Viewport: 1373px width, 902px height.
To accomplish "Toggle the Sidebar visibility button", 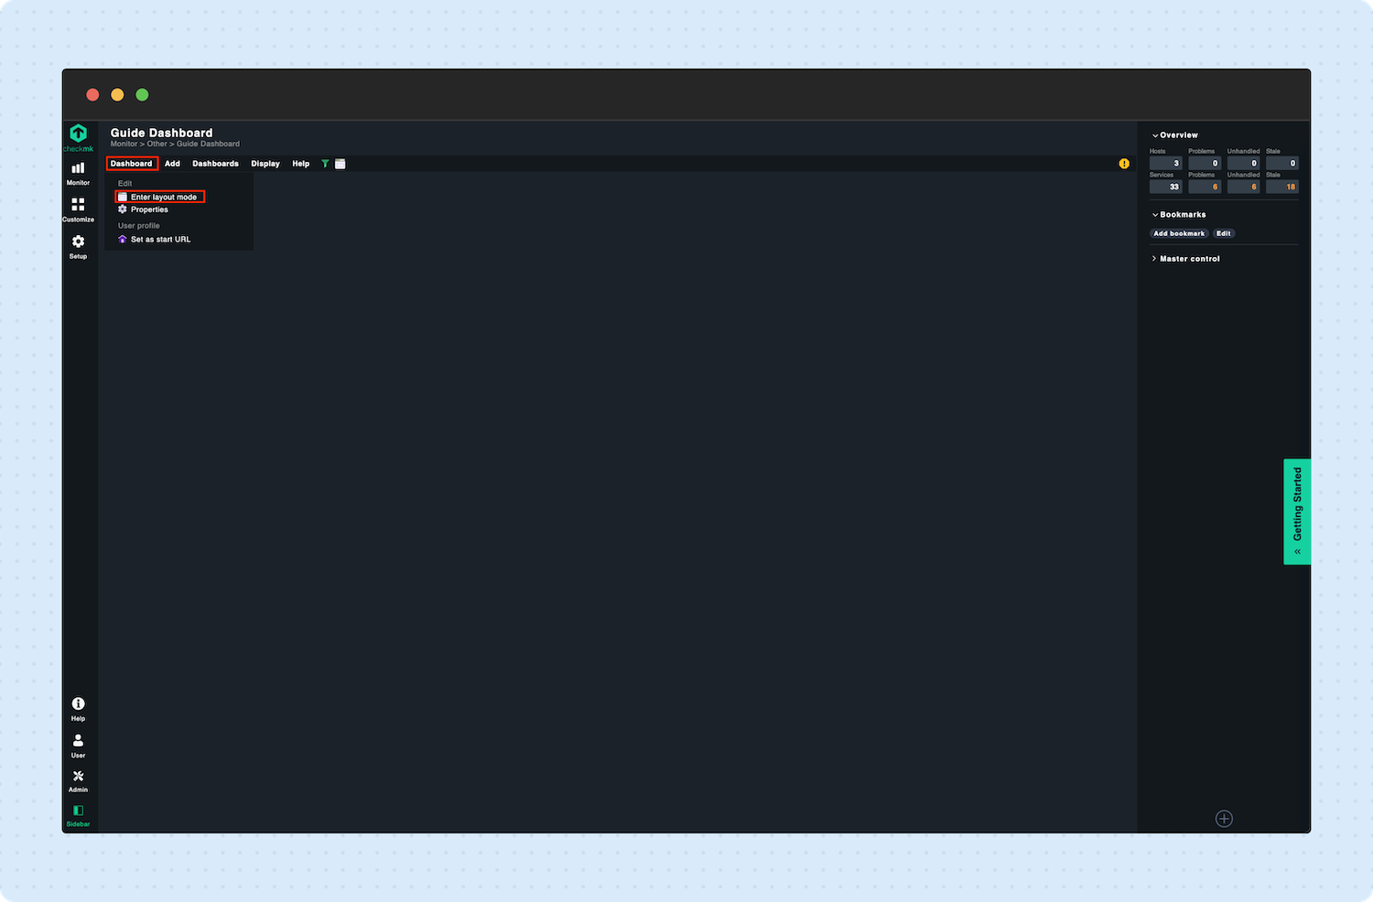I will pyautogui.click(x=78, y=815).
